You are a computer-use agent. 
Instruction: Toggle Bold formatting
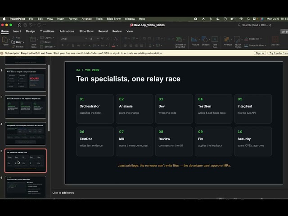tap(63, 45)
